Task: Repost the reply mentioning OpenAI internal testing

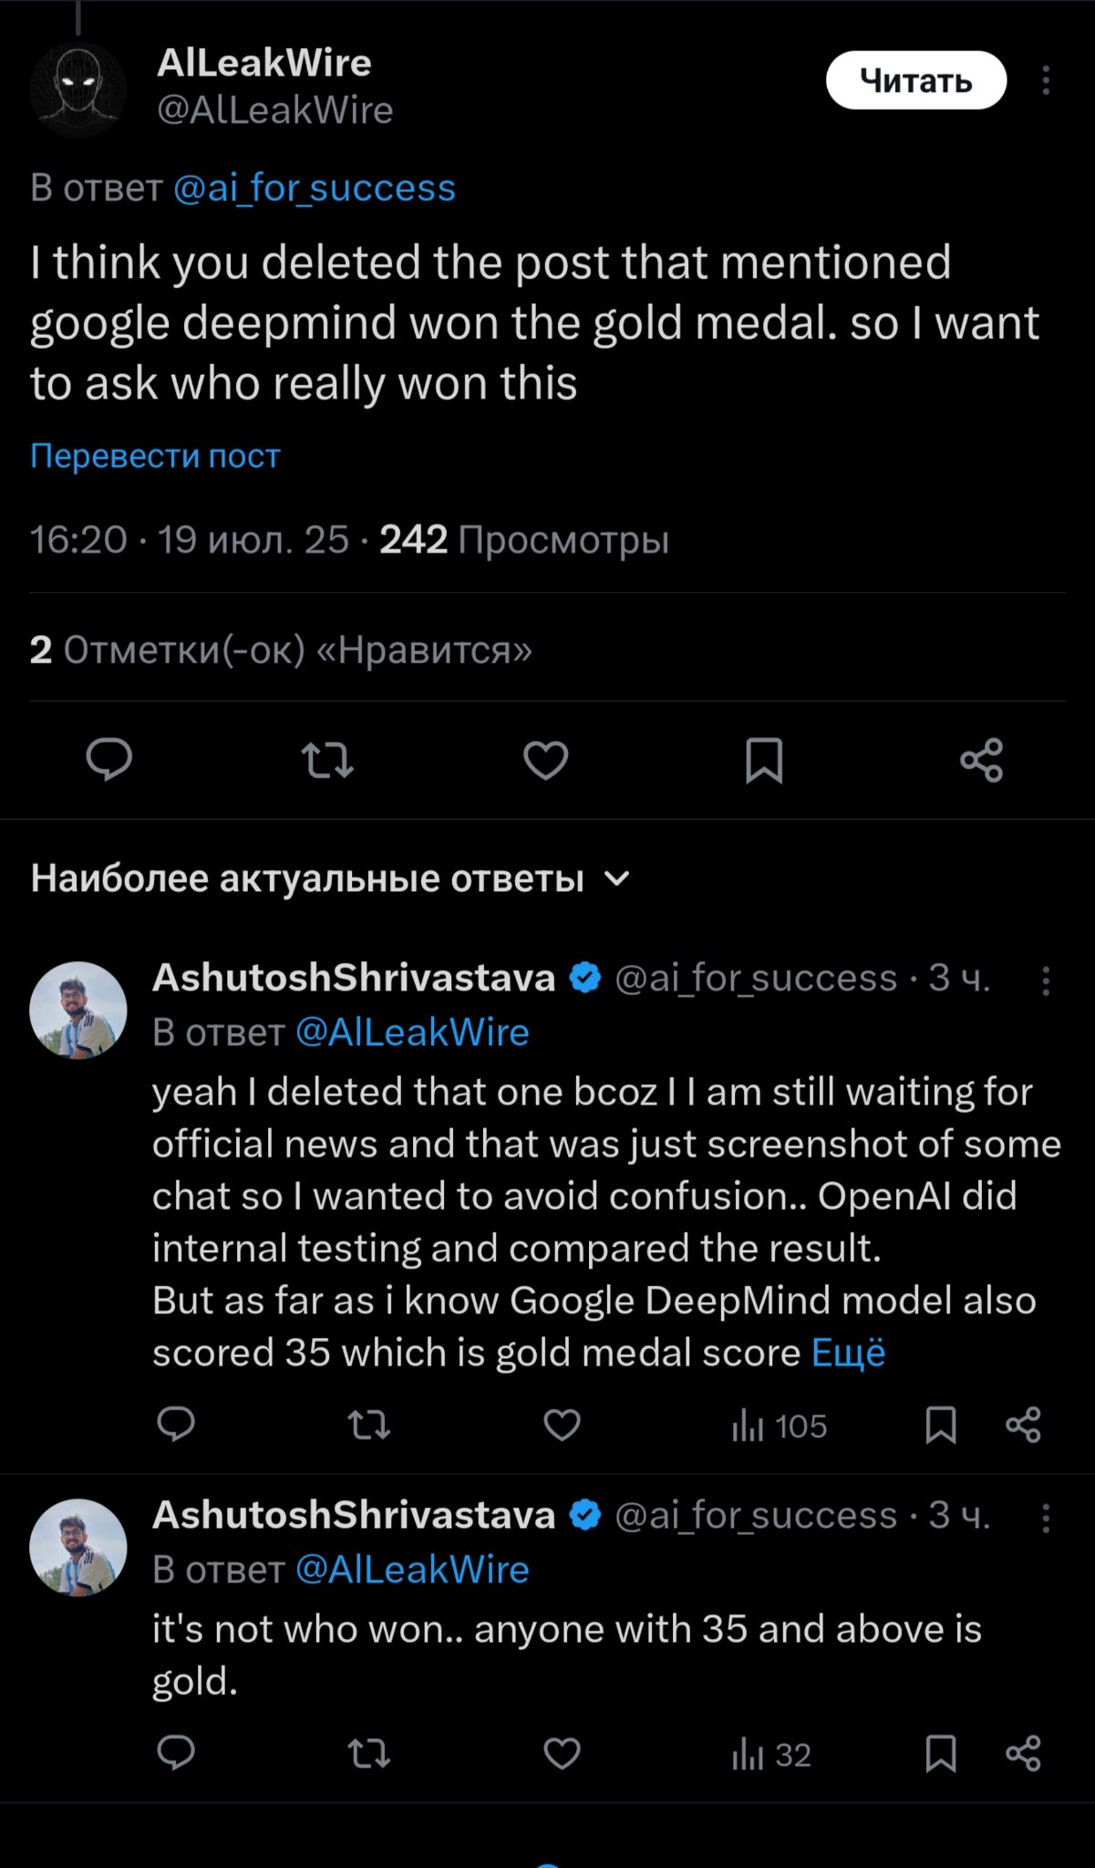Action: point(369,1425)
